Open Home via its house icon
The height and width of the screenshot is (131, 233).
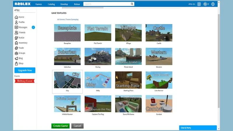(x=16, y=17)
